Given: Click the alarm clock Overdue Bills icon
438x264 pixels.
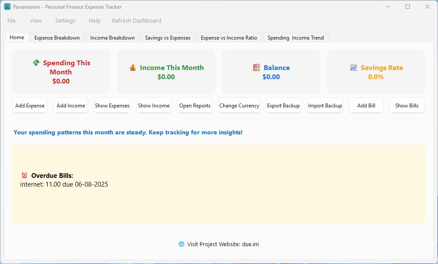Looking at the screenshot, I should tap(24, 175).
